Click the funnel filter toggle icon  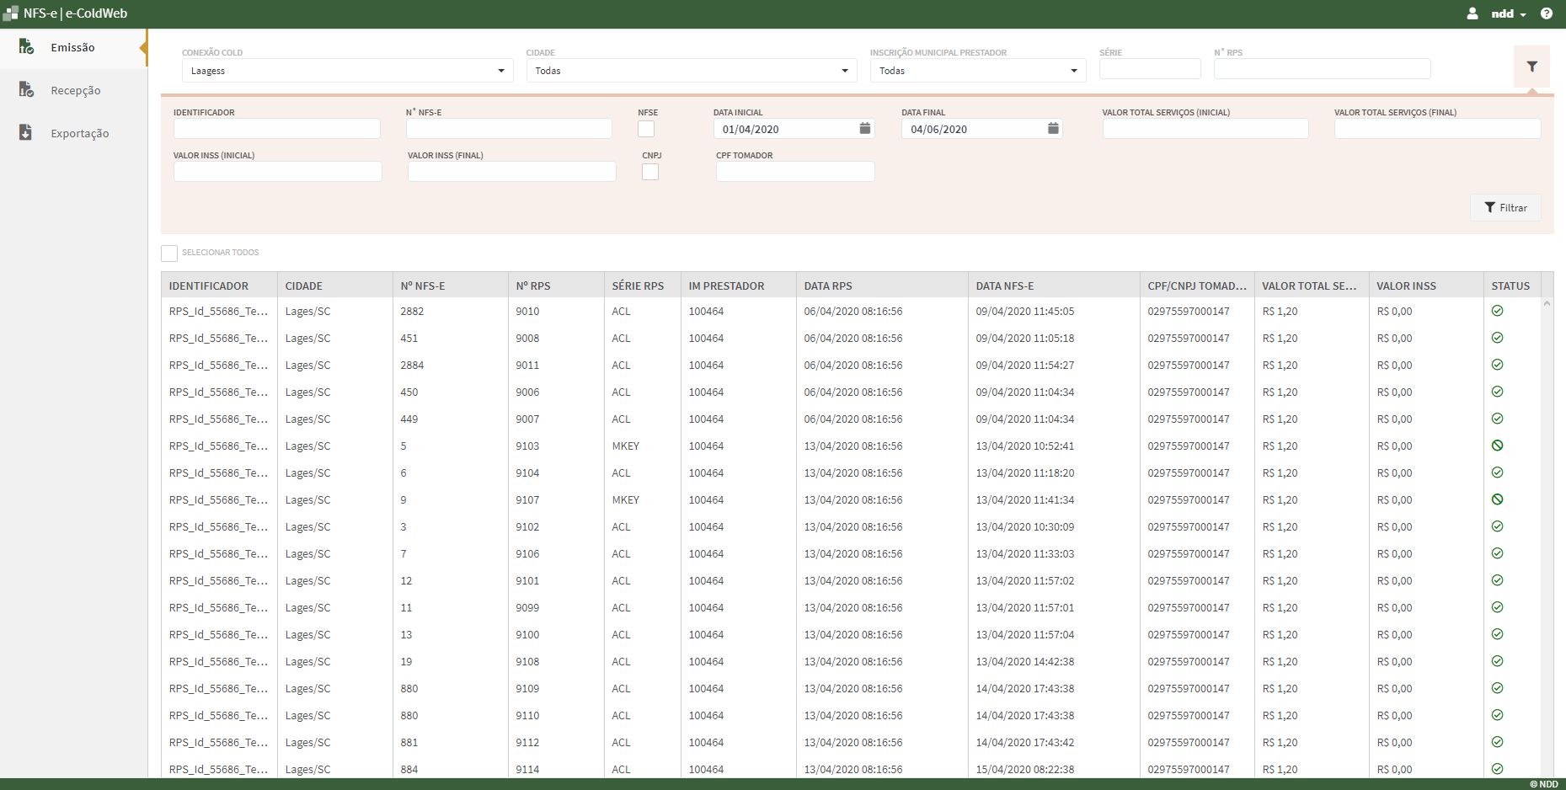1531,67
